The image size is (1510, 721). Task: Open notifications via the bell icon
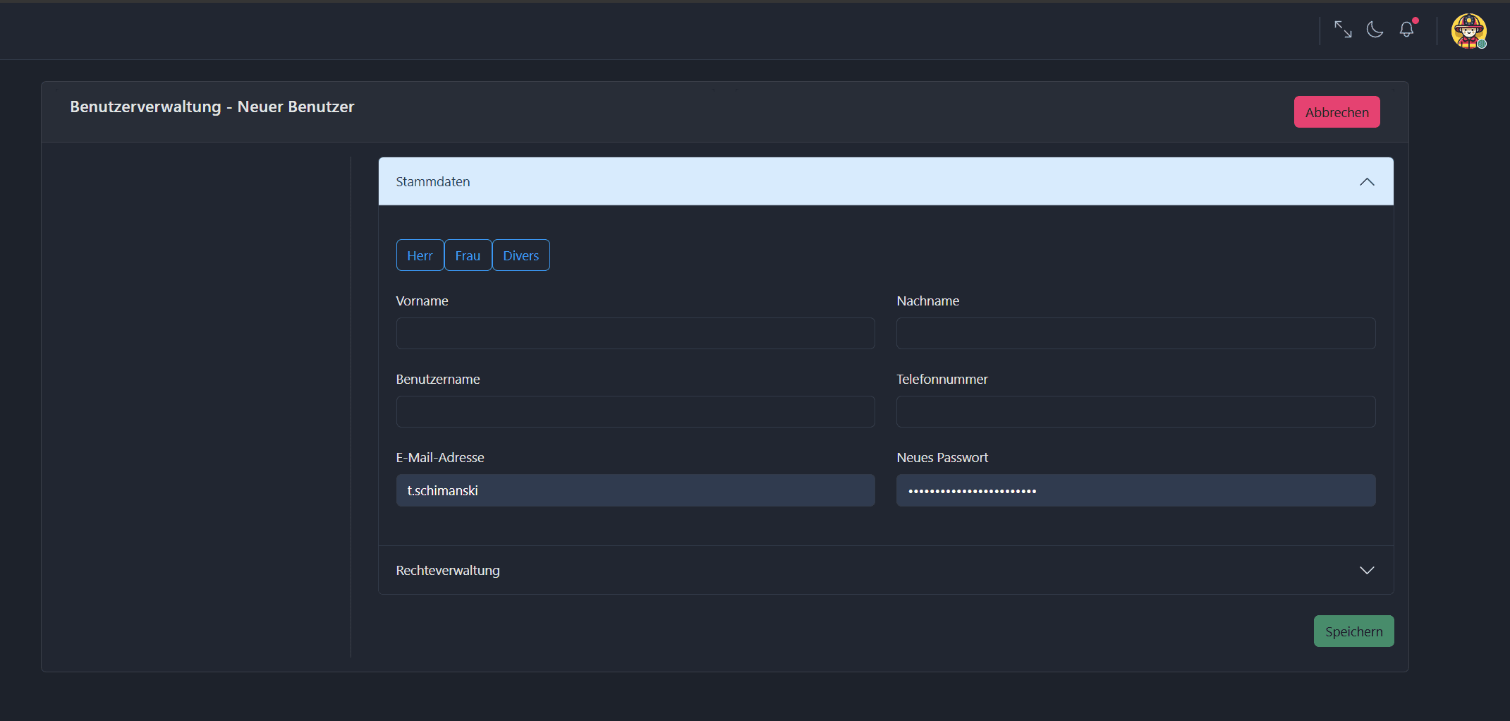click(x=1407, y=30)
